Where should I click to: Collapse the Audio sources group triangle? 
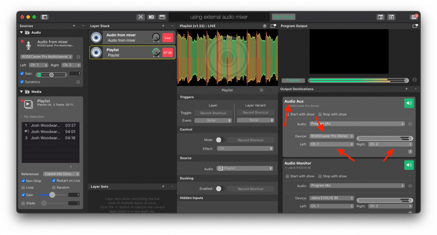click(21, 32)
